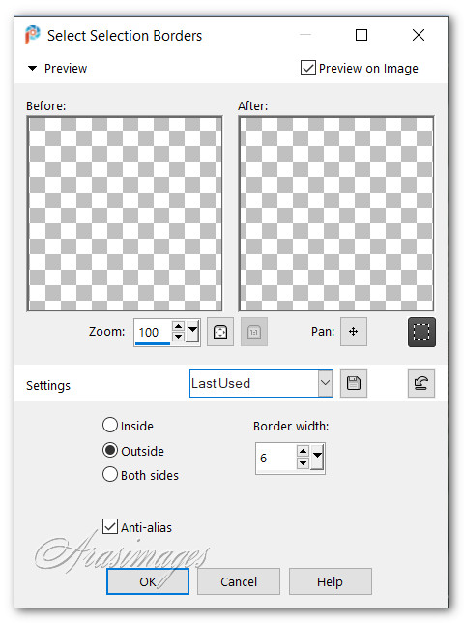Decrease Zoom value with down arrow
This screenshot has width=464, height=623.
(179, 337)
